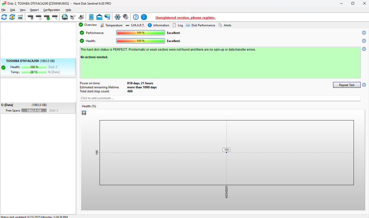
Task: Click help icon beside Health row
Action: (x=364, y=41)
